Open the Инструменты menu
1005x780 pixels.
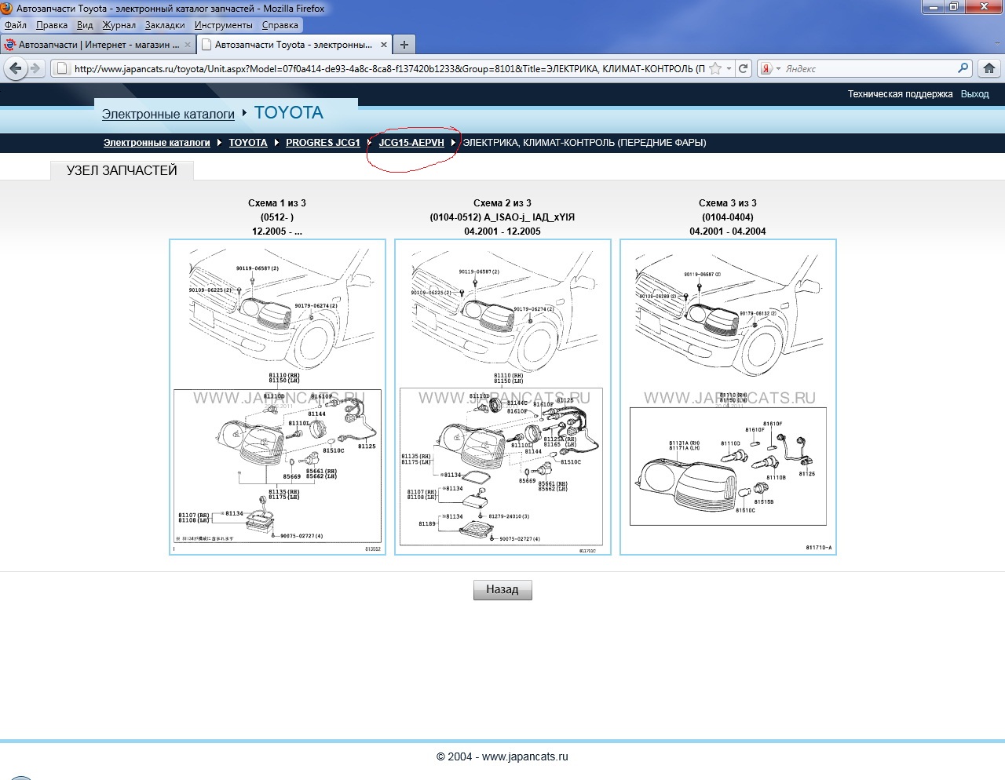point(223,25)
